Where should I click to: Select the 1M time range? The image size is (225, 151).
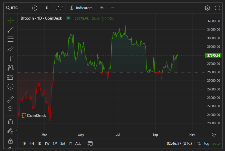pyautogui.click(x=55, y=144)
